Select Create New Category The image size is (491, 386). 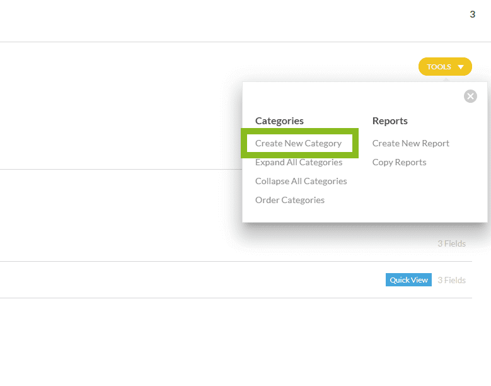click(x=298, y=143)
